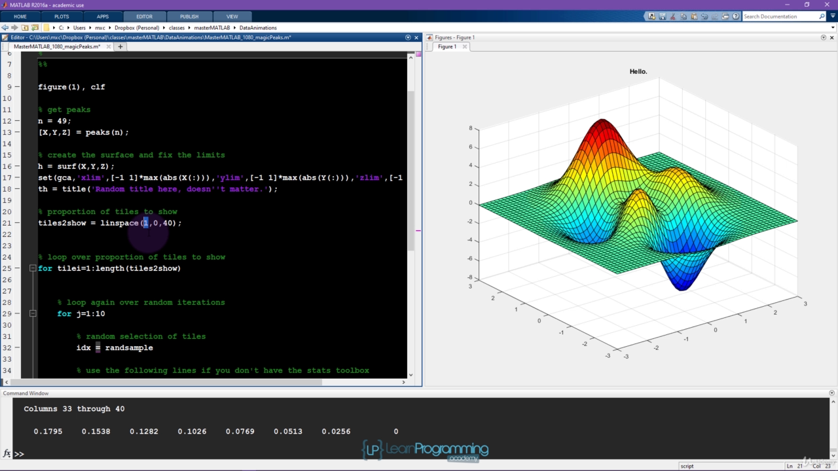Screen dimensions: 838x471
Task: Expand the address bar folder history dropdown
Action: tap(833, 27)
